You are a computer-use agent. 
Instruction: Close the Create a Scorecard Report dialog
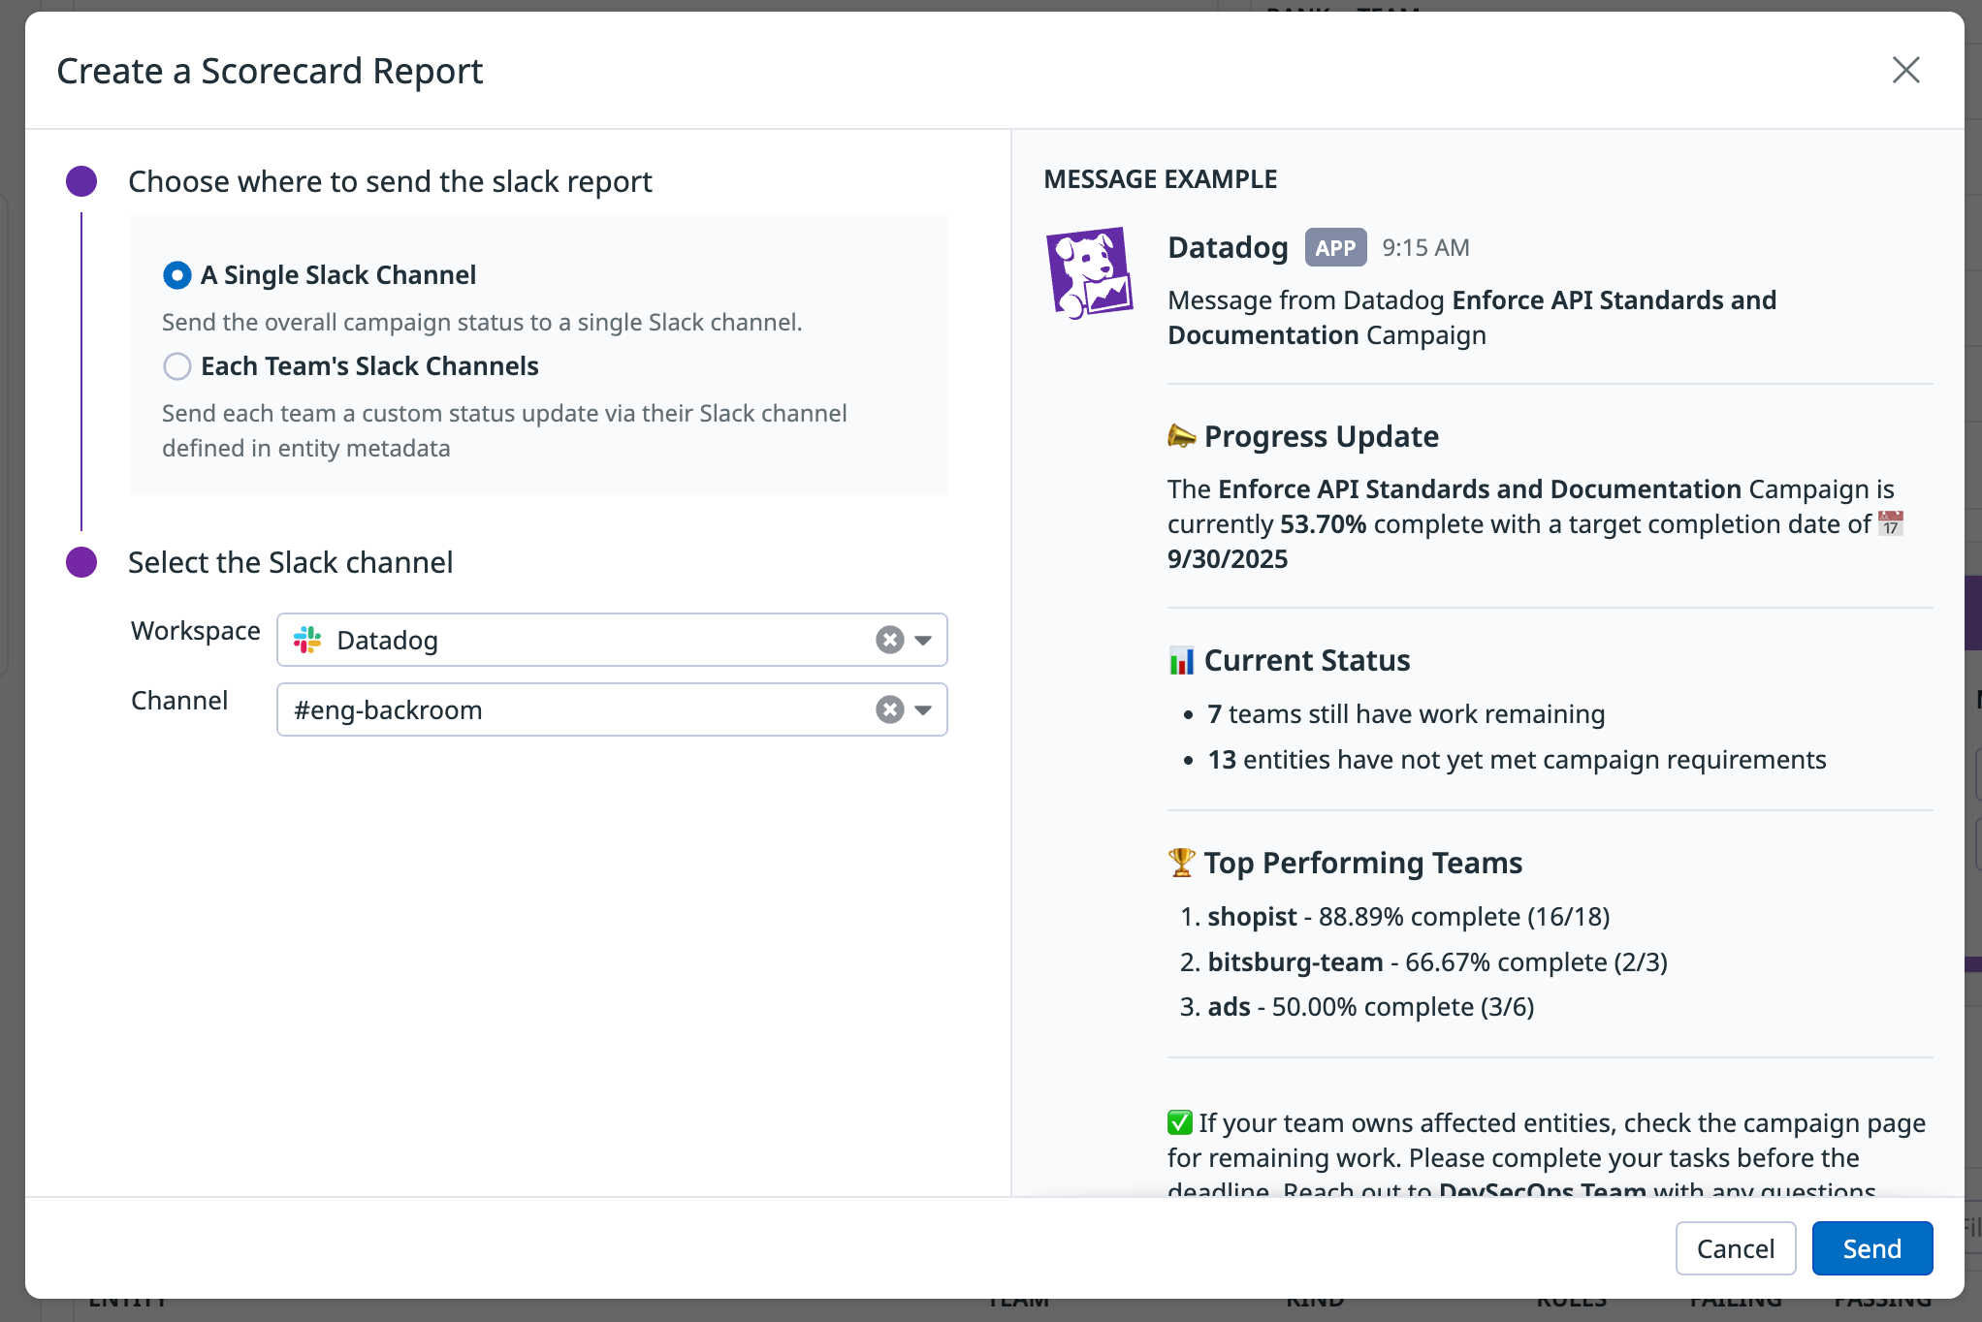[1905, 70]
